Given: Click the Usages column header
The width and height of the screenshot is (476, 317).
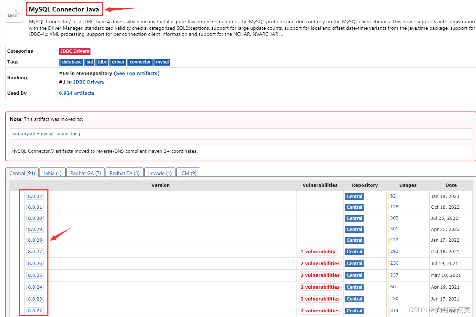Looking at the screenshot, I should coord(408,185).
